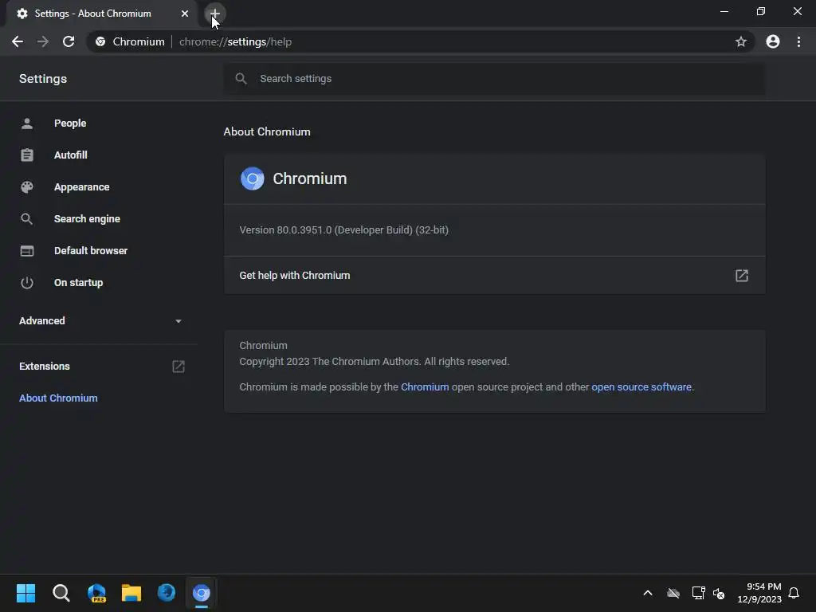Click the Appearance palette icon
The image size is (816, 612).
(27, 186)
